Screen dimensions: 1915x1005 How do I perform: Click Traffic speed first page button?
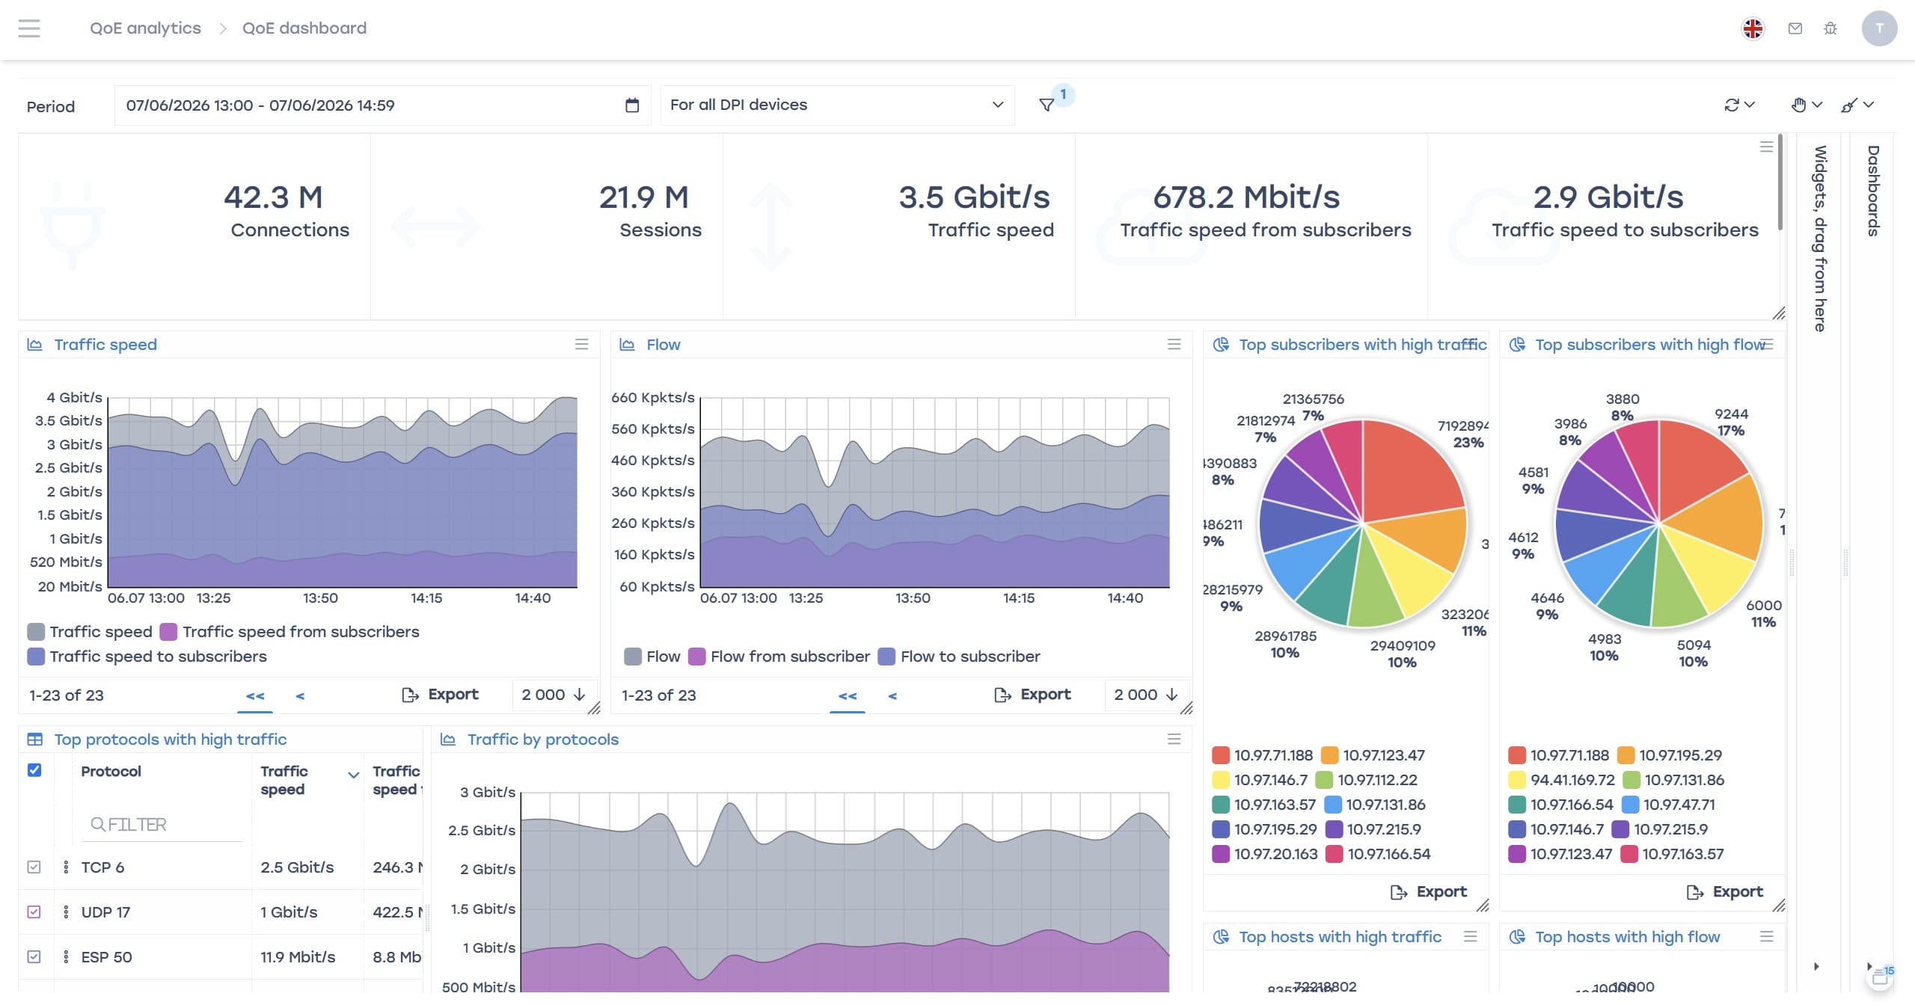coord(254,695)
